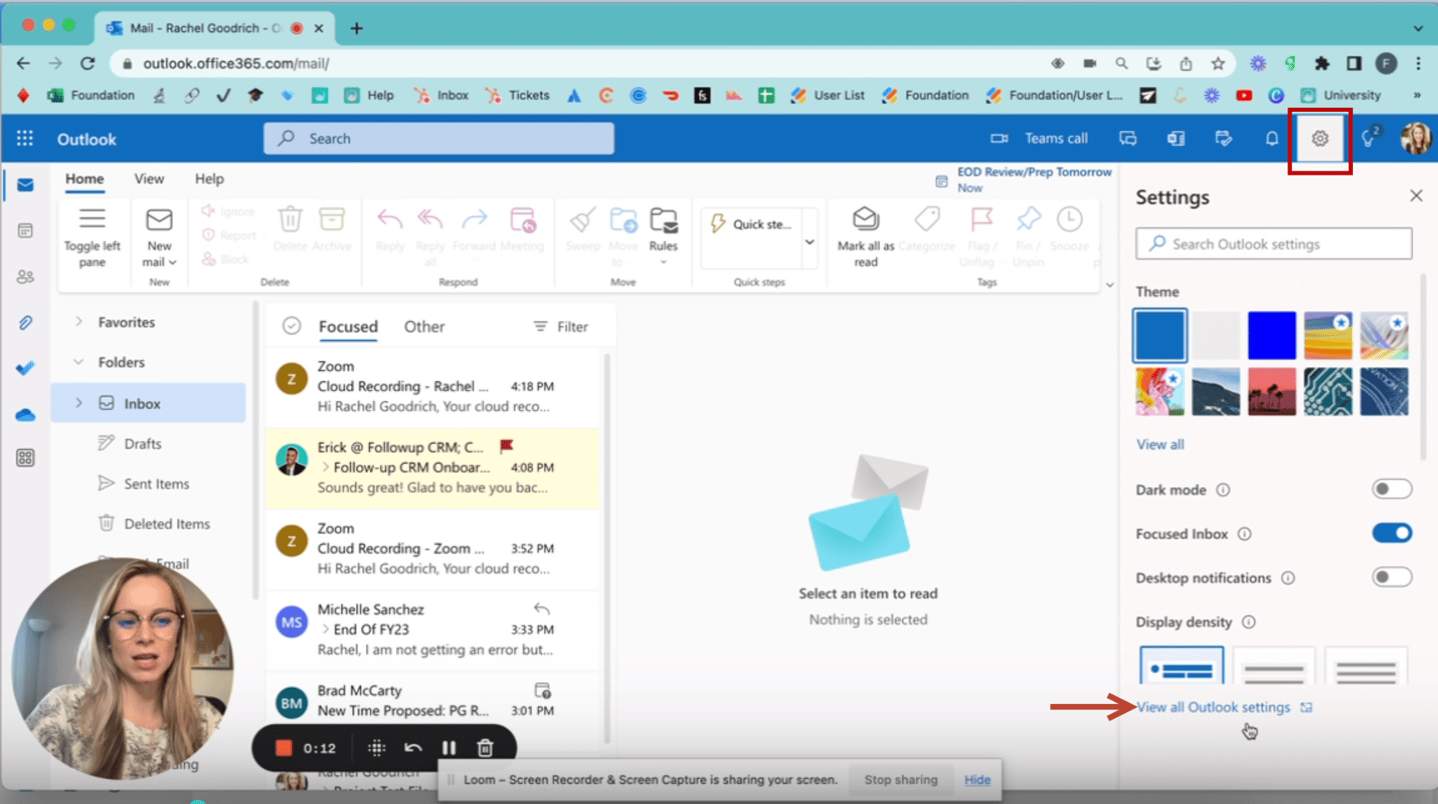Viewport: 1438px width, 804px height.
Task: Select the Sweep icon
Action: [583, 221]
